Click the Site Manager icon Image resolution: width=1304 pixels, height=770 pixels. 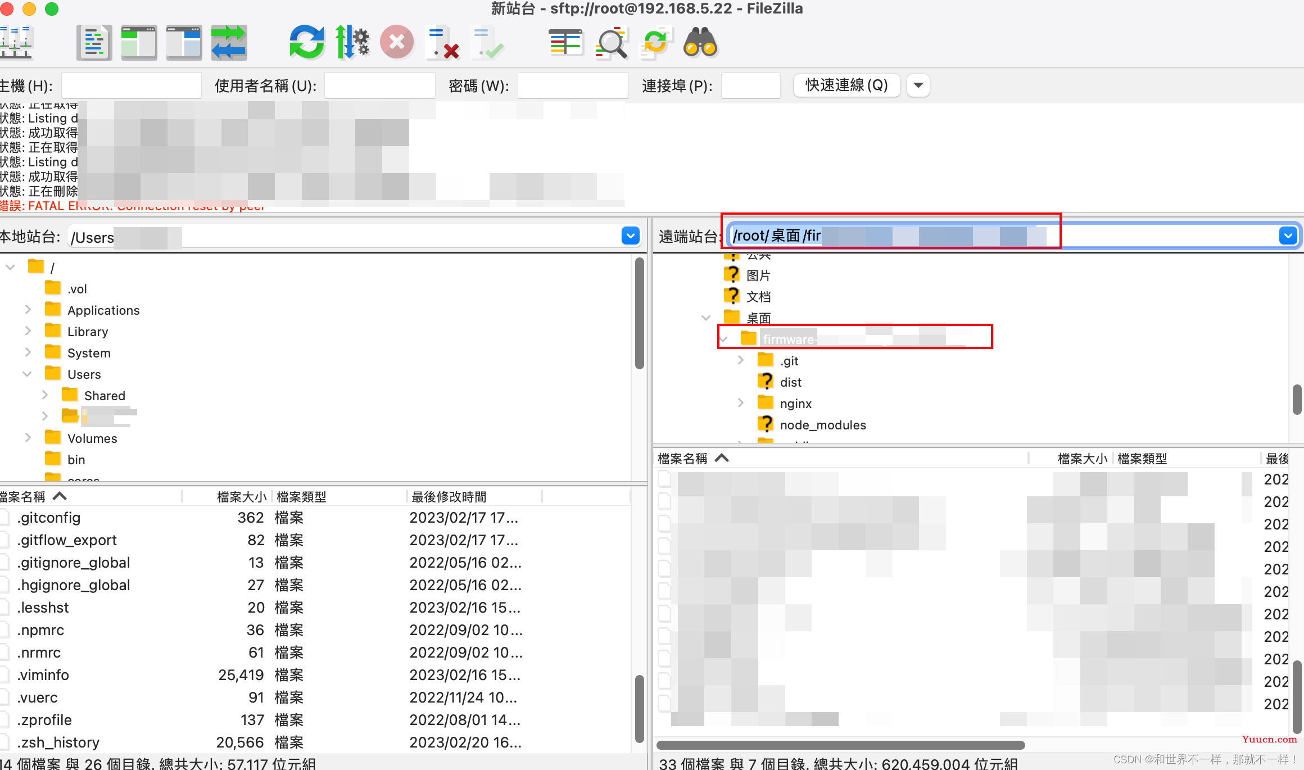[x=16, y=42]
